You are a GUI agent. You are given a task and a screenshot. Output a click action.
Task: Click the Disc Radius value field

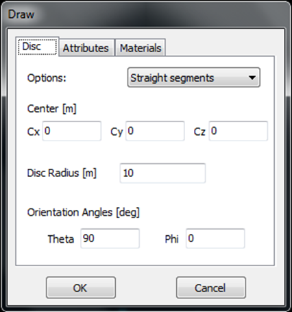[162, 173]
